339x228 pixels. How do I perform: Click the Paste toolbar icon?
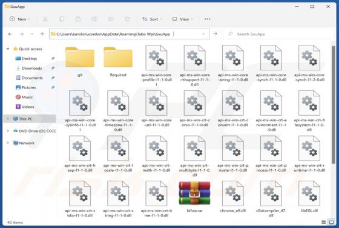(78, 19)
